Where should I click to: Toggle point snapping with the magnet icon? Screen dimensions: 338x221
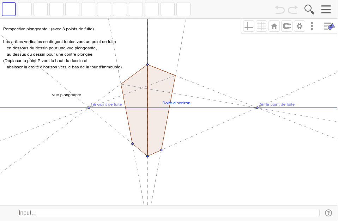tap(287, 26)
